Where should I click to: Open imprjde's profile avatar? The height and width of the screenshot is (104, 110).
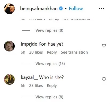(9, 46)
